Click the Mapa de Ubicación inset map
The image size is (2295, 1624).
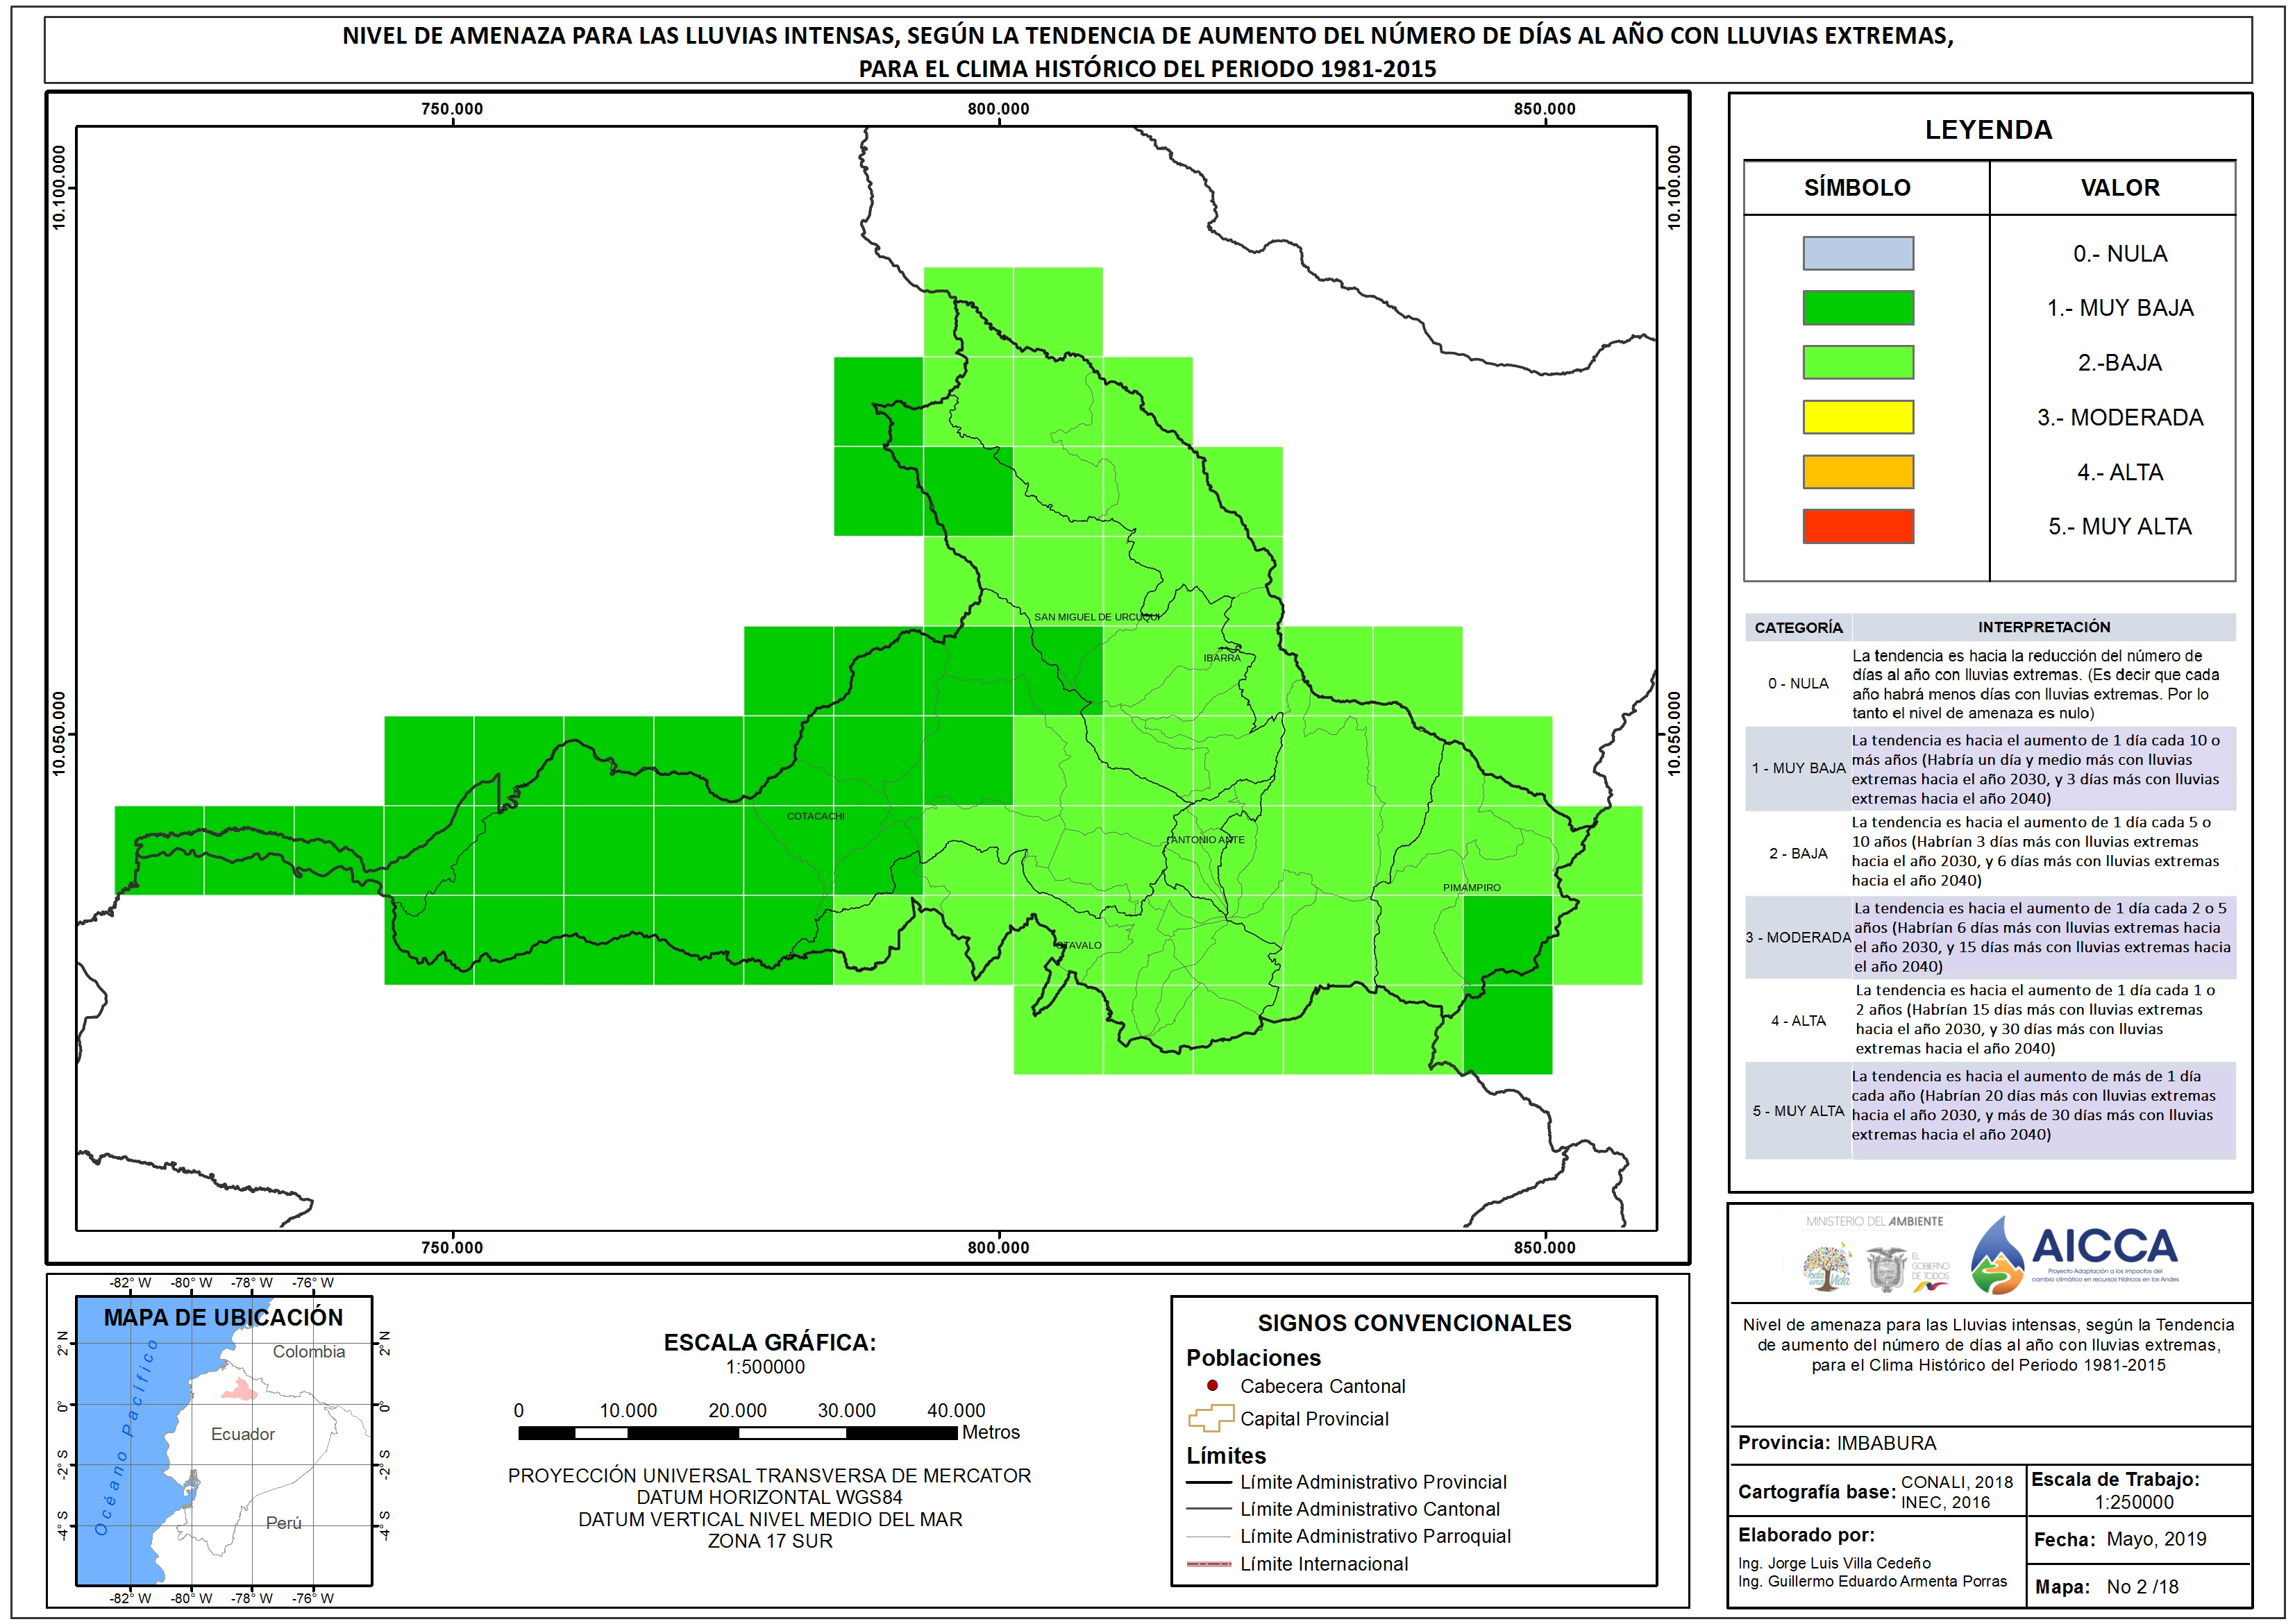click(x=224, y=1440)
